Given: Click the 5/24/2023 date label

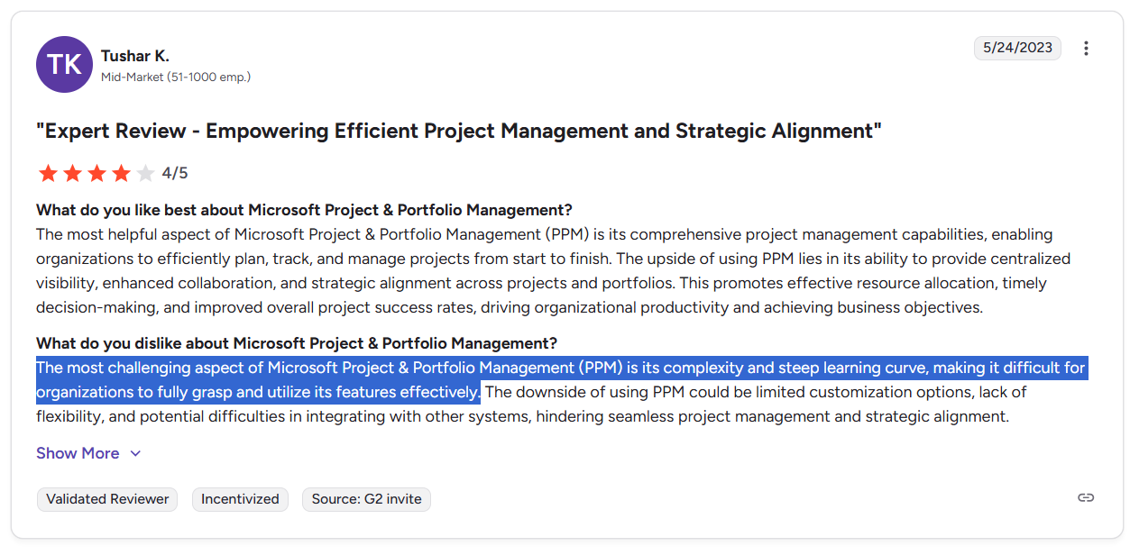Looking at the screenshot, I should click(x=1017, y=48).
